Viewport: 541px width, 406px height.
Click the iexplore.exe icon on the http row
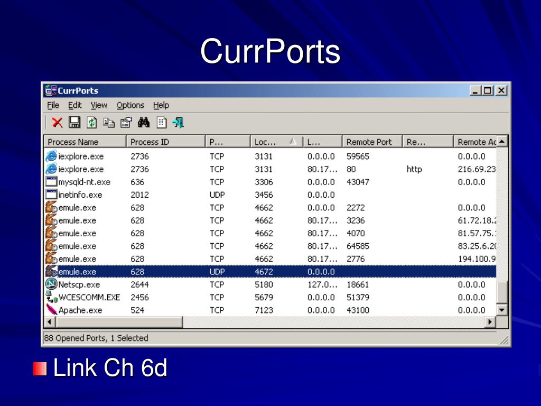tap(51, 169)
